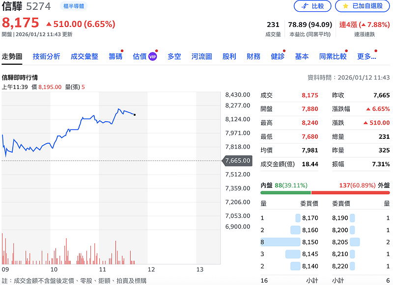This screenshot has width=393, height=285.
Task: Switch to the 技術分析 tab
Action: [47, 56]
